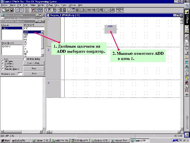Click the navigator horizontal scrollbar left arrow

2,132
